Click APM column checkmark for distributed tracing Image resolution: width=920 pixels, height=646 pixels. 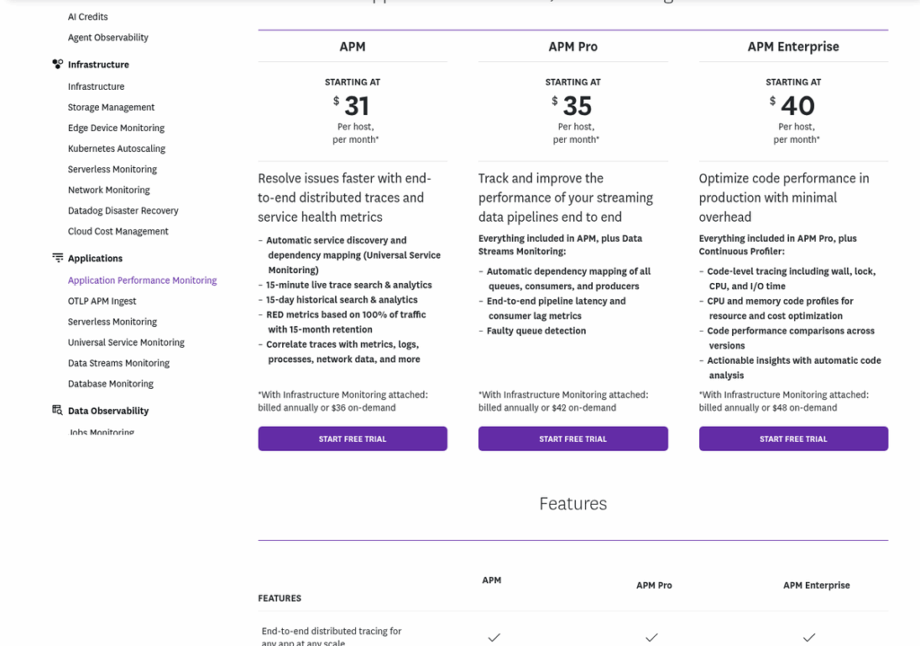click(x=494, y=637)
